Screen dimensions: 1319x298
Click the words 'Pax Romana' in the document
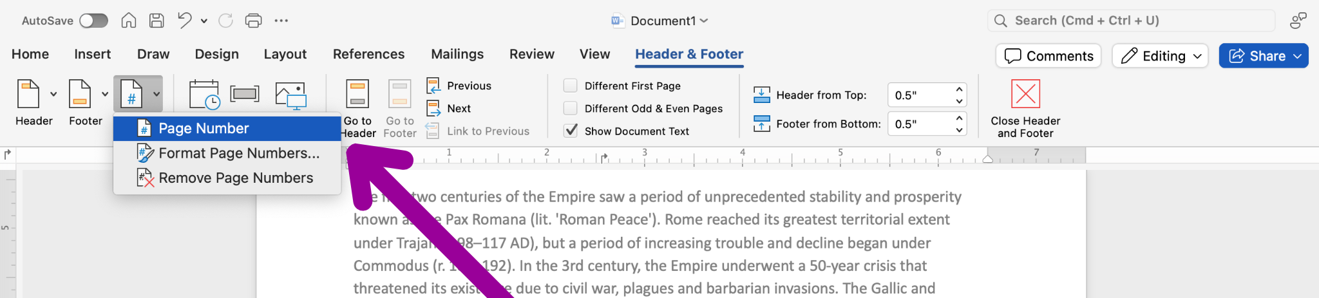click(x=486, y=219)
